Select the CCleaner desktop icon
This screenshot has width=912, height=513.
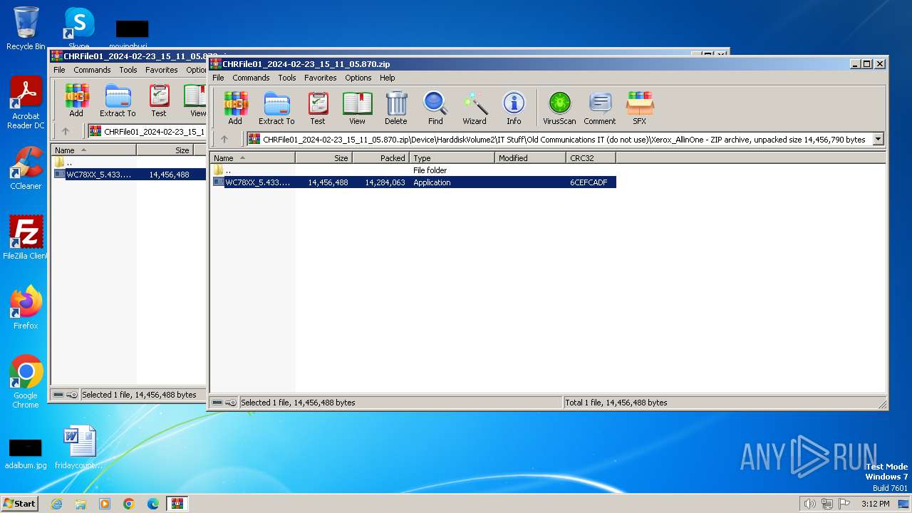pos(26,168)
